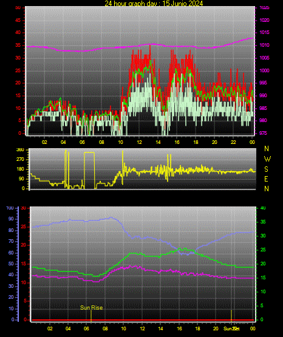Click the '08' hour label under the bottom chart
This screenshot has width=283, height=337.
pyautogui.click(x=105, y=328)
